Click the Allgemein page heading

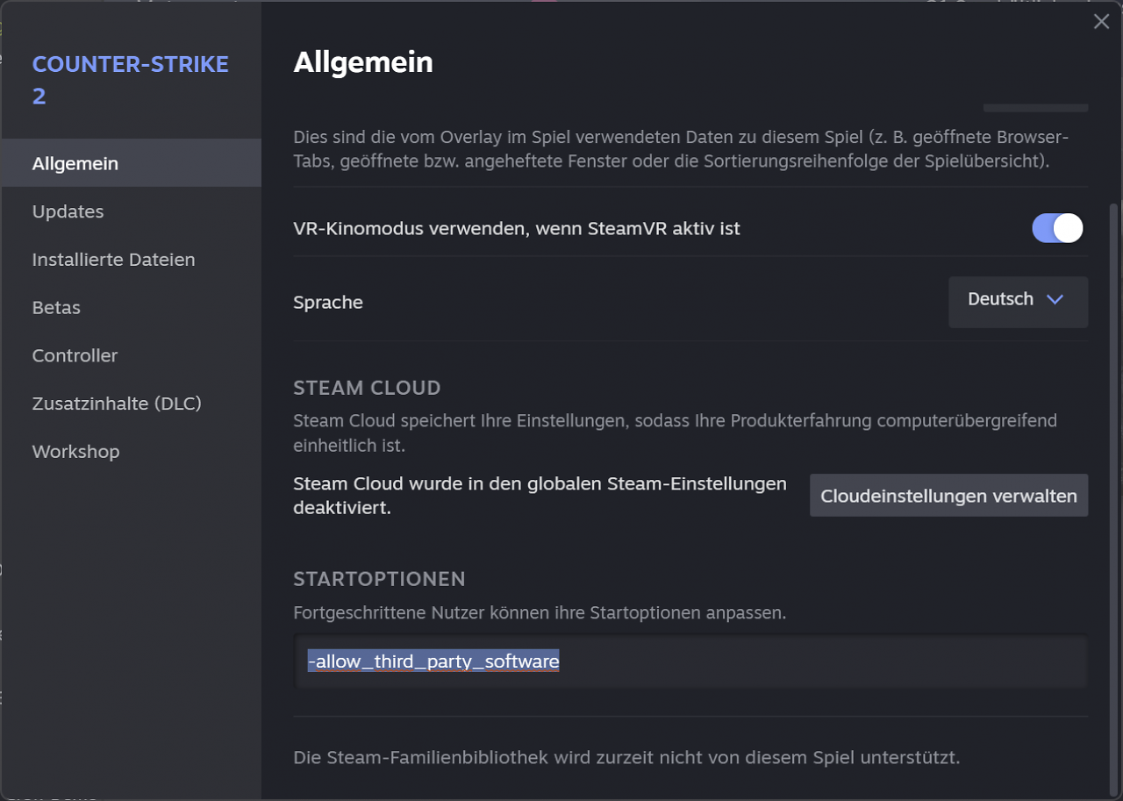(363, 62)
